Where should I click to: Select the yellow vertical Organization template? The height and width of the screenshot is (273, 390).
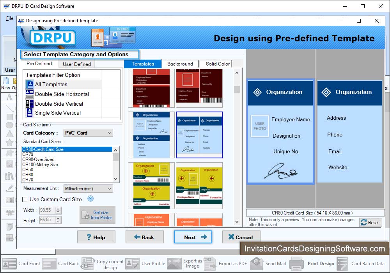tap(151, 186)
